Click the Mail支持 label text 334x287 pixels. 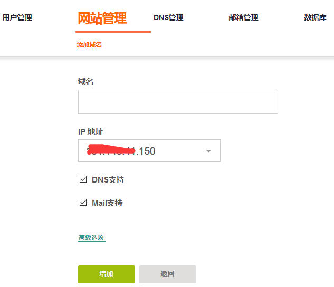point(107,203)
